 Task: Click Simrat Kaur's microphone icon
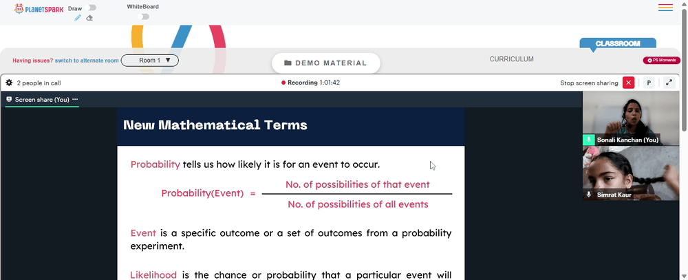click(589, 195)
